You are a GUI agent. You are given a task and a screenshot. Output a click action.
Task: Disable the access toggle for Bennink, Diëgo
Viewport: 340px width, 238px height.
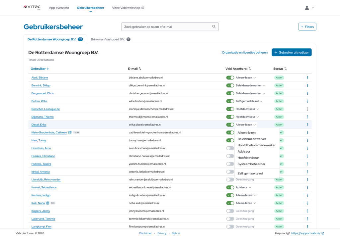[x=230, y=85]
